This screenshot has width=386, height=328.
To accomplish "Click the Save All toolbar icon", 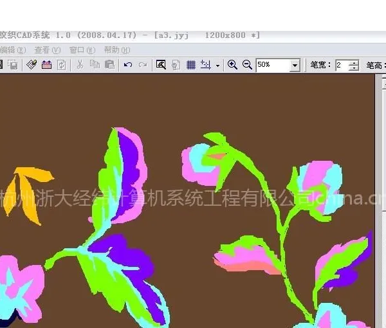I will coord(13,65).
